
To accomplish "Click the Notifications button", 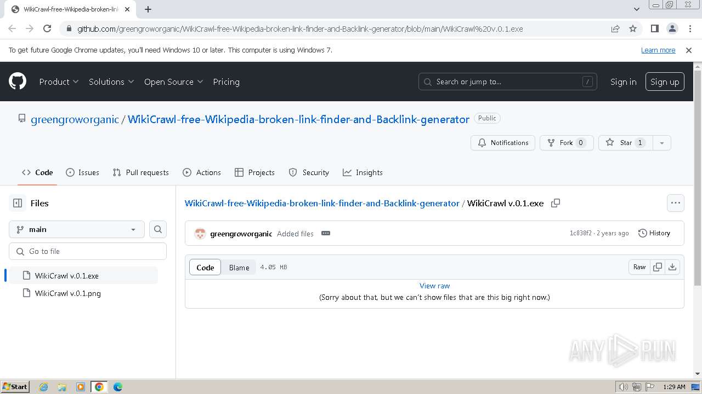I will coord(503,143).
